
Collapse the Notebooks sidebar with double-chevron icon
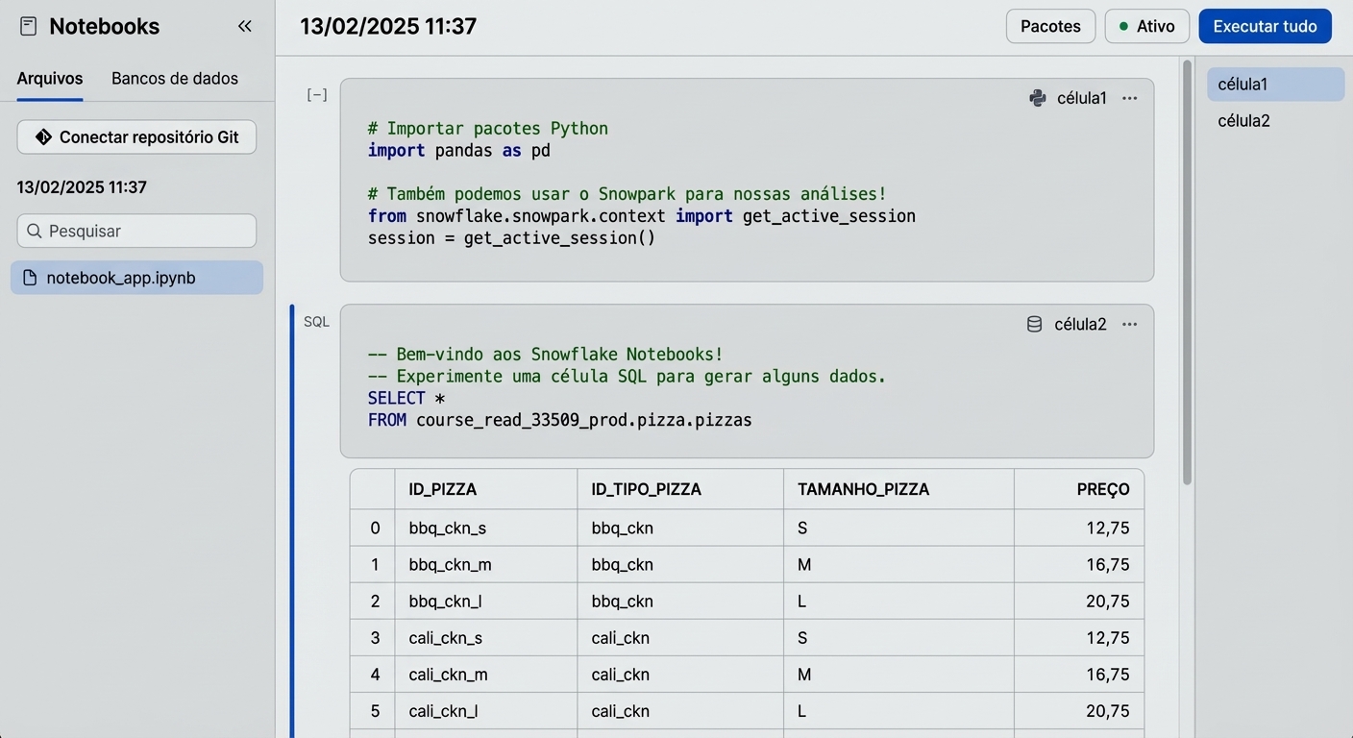tap(245, 26)
